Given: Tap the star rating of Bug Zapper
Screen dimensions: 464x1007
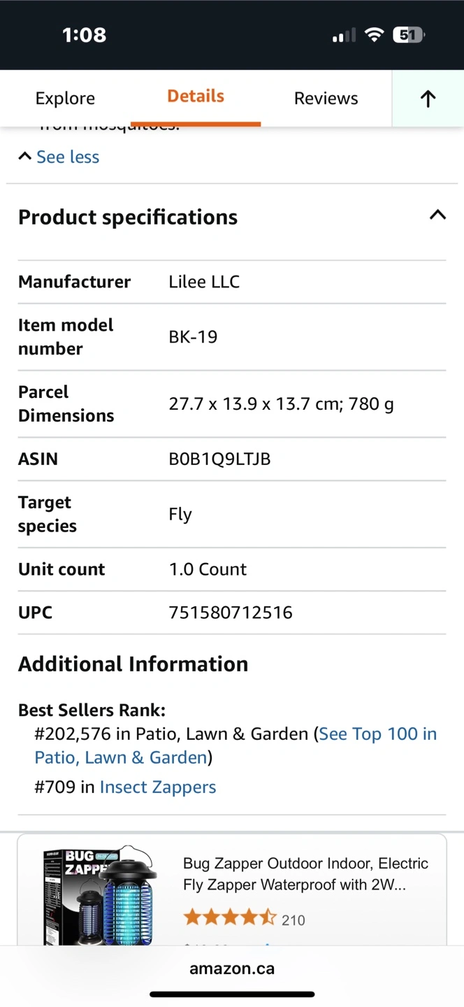Looking at the screenshot, I should click(x=229, y=918).
